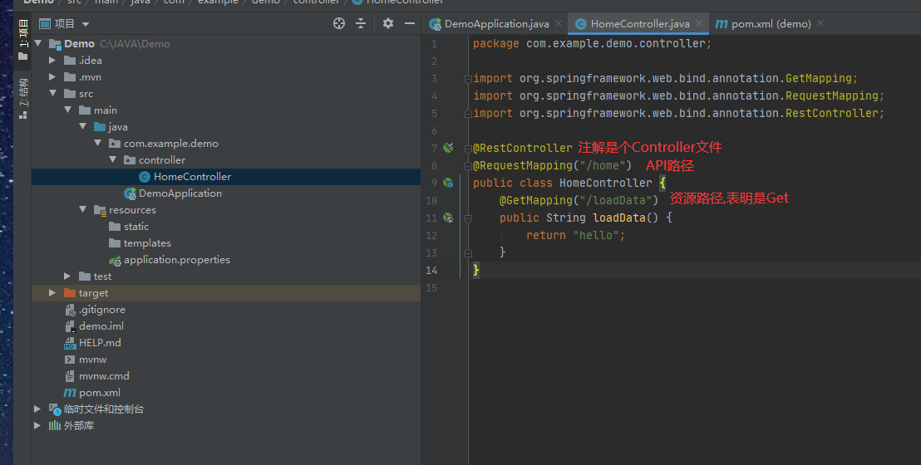The image size is (921, 465).
Task: Click the 7: 结构 side tool tab
Action: point(23,99)
